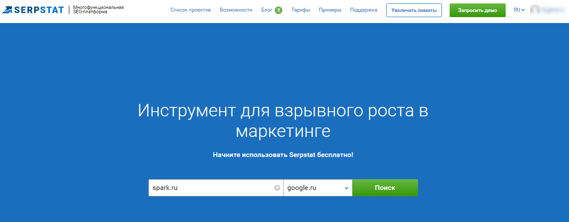Click the tagline Многофункциональная SEO-платформа
The height and width of the screenshot is (222, 569).
(x=98, y=10)
